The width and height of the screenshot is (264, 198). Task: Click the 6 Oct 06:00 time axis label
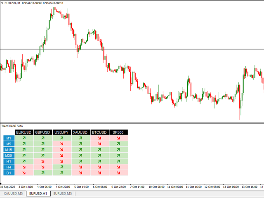click(100, 187)
